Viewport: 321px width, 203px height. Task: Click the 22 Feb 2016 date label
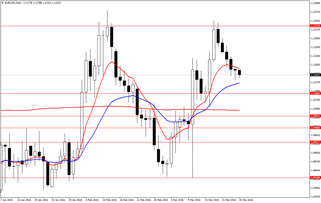144,200
